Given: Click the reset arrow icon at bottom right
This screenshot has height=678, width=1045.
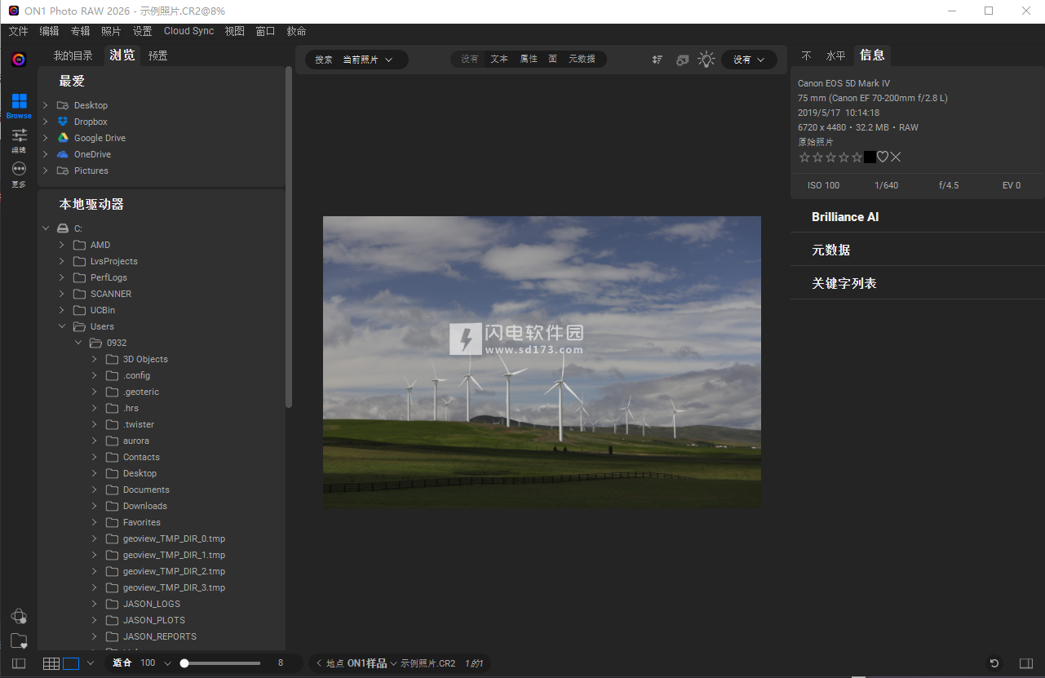Looking at the screenshot, I should pyautogui.click(x=994, y=663).
